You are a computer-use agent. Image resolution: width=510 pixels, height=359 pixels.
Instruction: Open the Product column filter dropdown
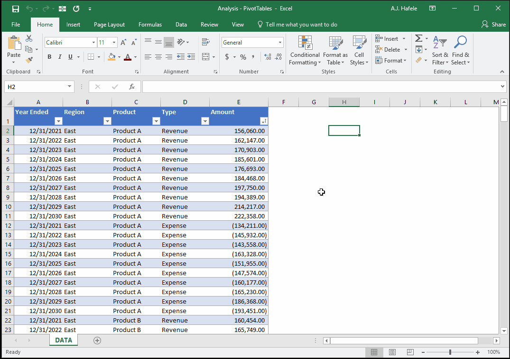click(156, 121)
